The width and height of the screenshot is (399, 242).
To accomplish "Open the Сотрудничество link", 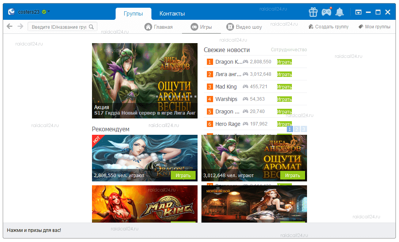I will pos(288,50).
